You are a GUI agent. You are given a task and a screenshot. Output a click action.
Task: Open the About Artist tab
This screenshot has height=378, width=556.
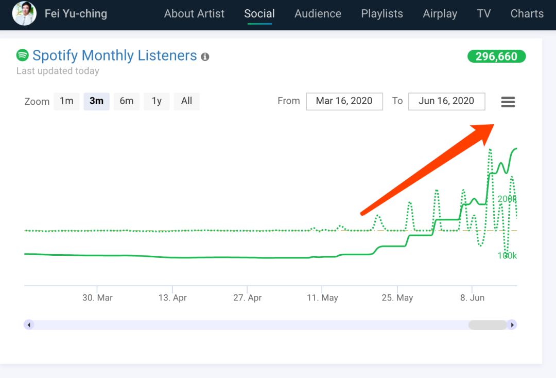194,14
